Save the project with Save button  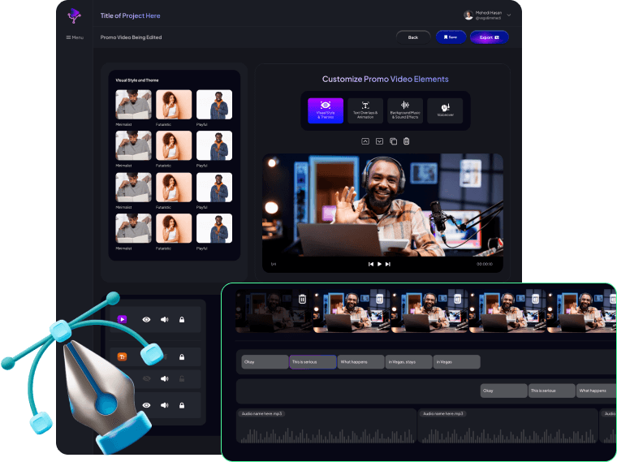point(451,37)
